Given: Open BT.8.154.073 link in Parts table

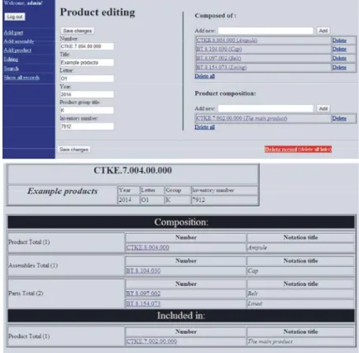Looking at the screenshot, I should (x=143, y=303).
